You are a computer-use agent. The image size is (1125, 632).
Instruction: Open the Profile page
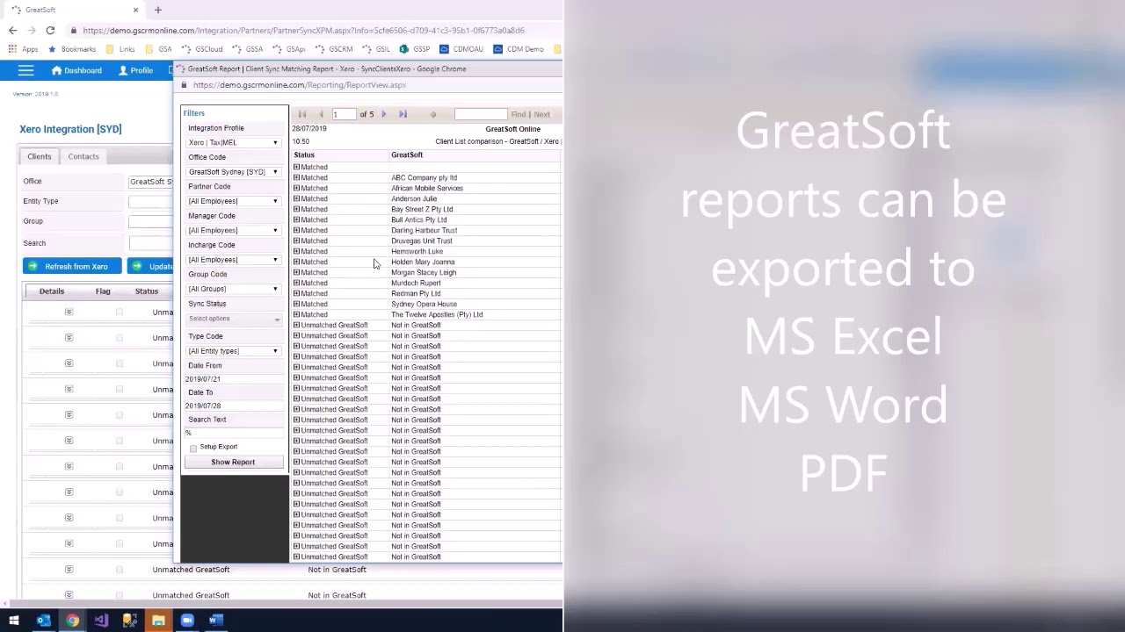tap(135, 70)
